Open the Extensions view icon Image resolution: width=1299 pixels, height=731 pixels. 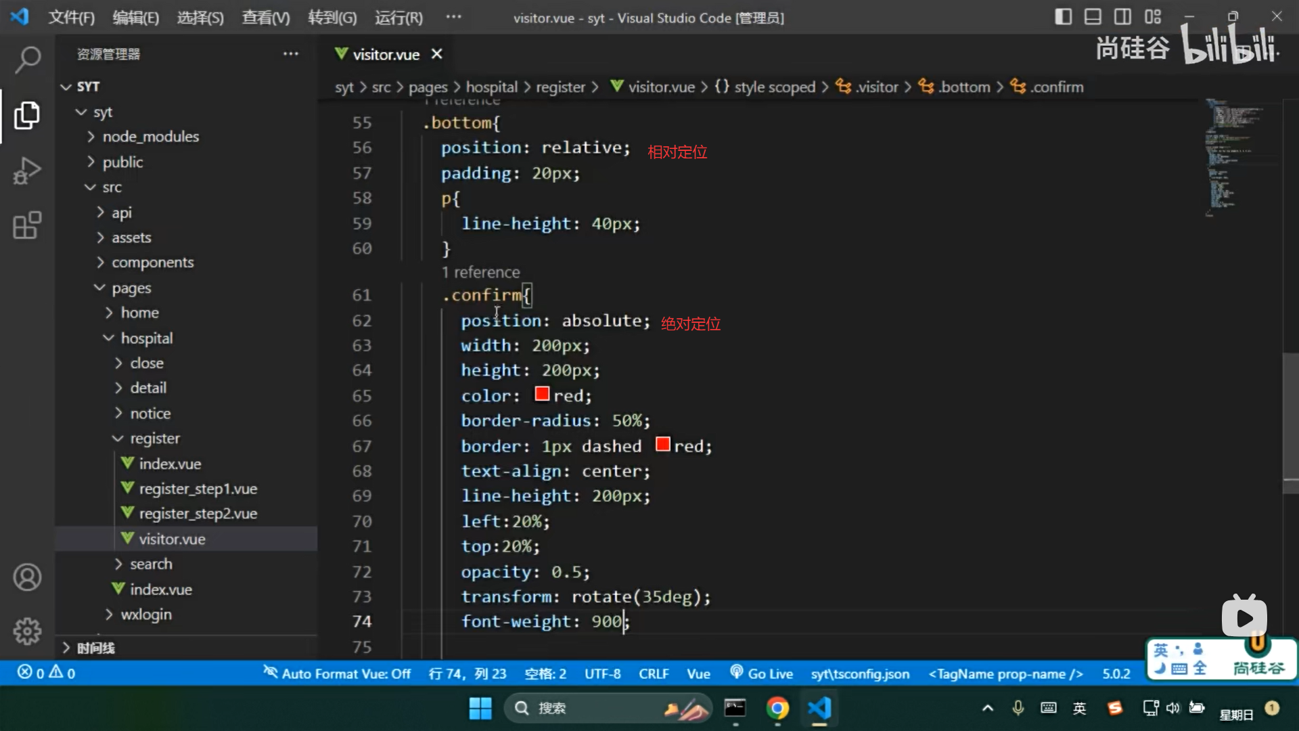click(27, 225)
